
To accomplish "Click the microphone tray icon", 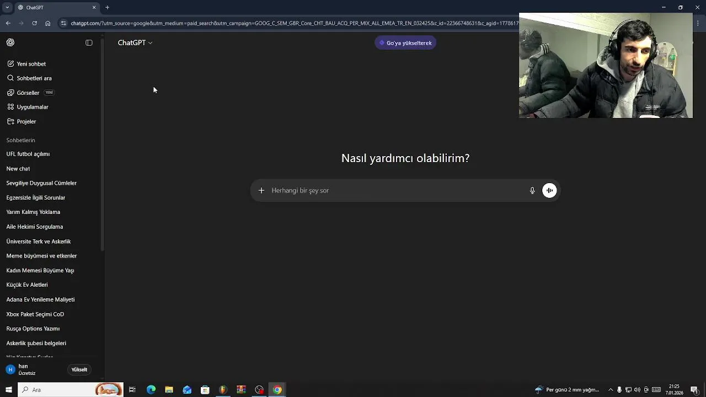I will tap(619, 390).
